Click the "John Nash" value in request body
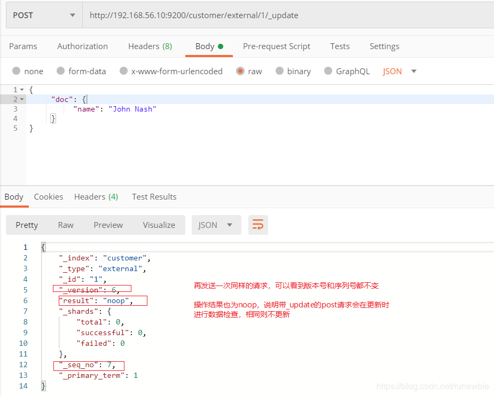The image size is (494, 396). [132, 109]
